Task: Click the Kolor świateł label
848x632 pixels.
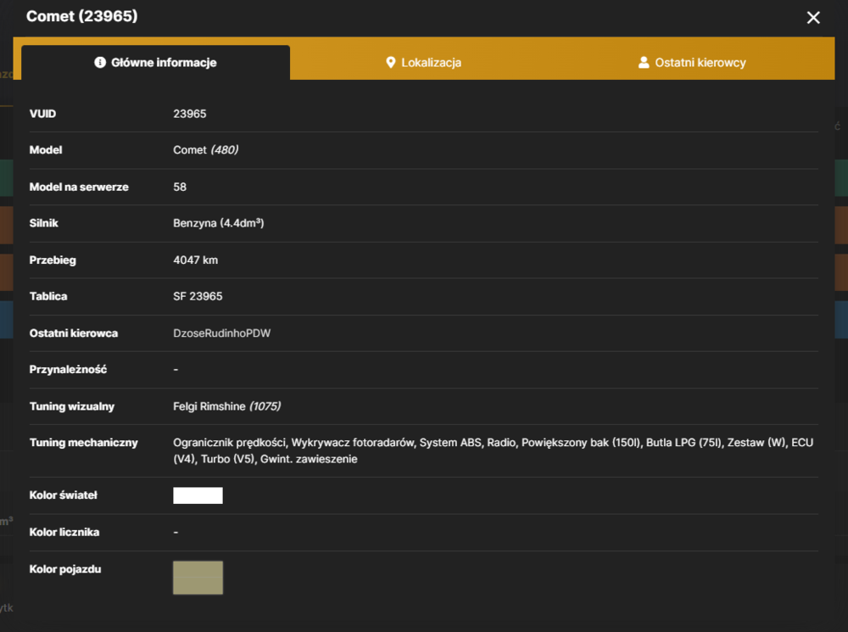Action: coord(64,495)
